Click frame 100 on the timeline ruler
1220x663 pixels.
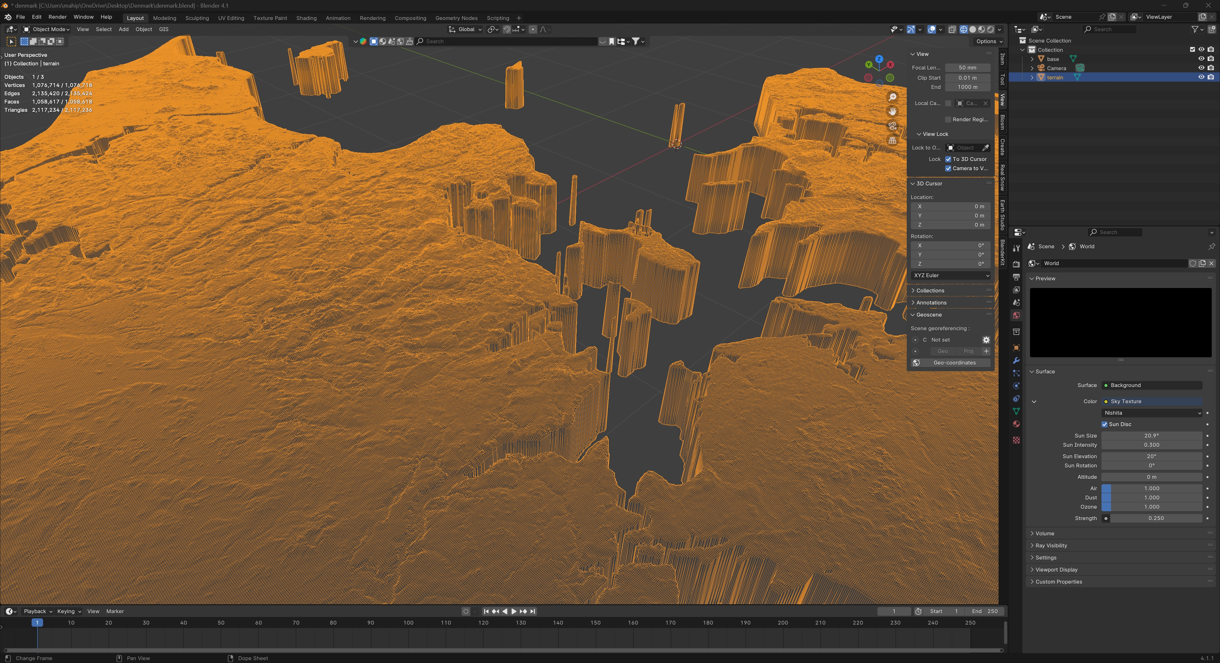408,623
